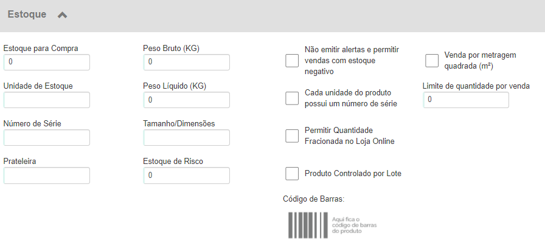545x249 pixels.
Task: Click the Unidade de Estoque input
Action: click(47, 100)
